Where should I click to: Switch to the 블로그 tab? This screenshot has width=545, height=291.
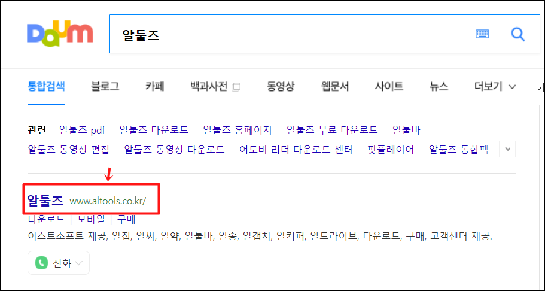105,86
